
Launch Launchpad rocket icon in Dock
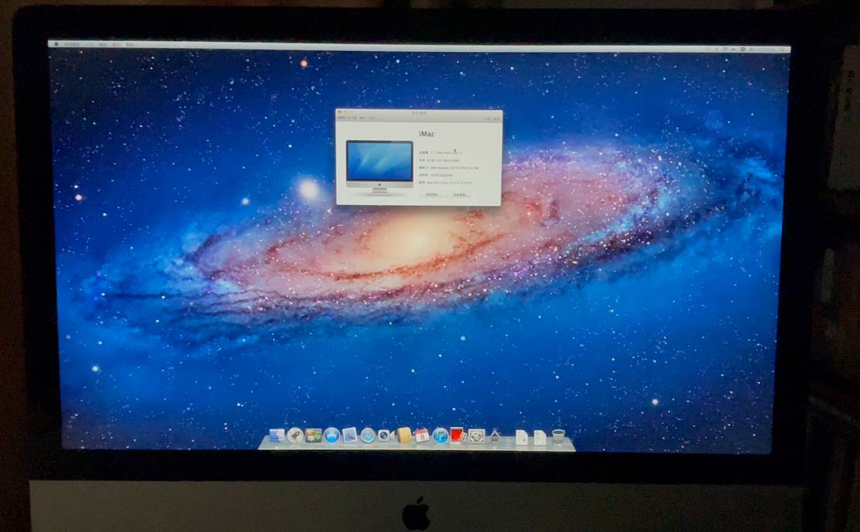tap(295, 436)
